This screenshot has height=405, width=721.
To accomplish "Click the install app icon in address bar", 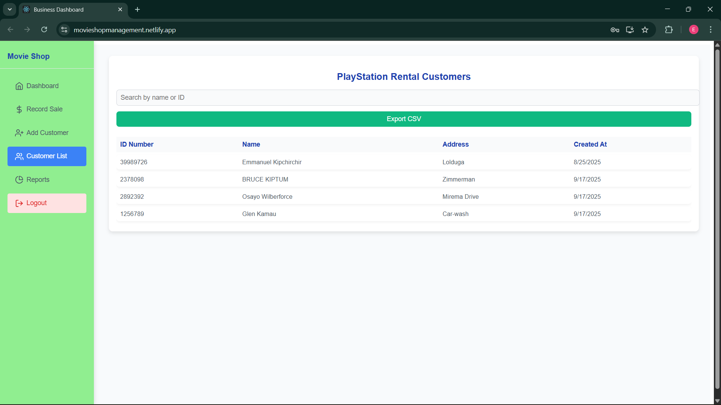I will [x=630, y=30].
